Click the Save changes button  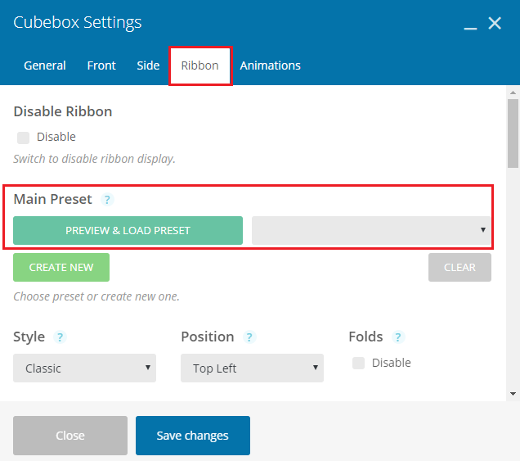click(193, 436)
